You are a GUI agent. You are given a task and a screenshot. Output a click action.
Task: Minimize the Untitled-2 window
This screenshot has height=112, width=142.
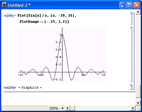click(x=123, y=5)
